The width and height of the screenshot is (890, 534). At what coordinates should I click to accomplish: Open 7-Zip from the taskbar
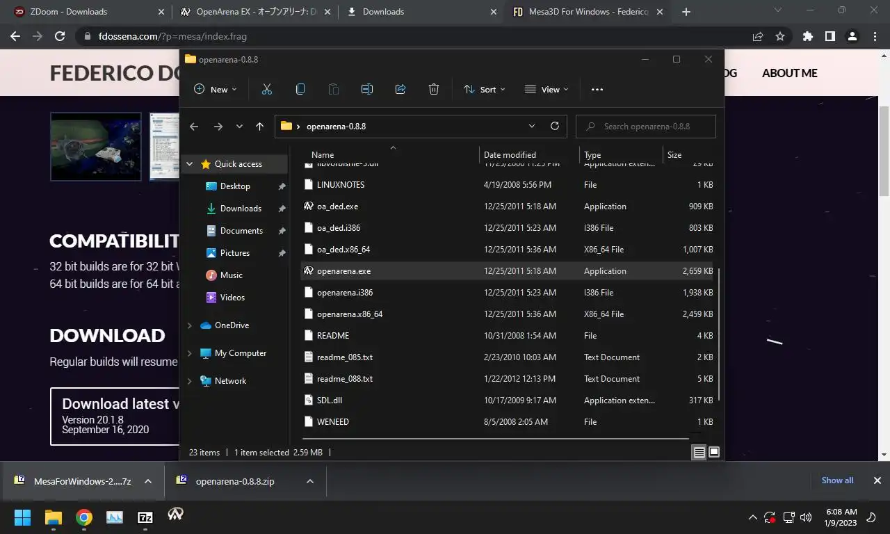[x=145, y=517]
